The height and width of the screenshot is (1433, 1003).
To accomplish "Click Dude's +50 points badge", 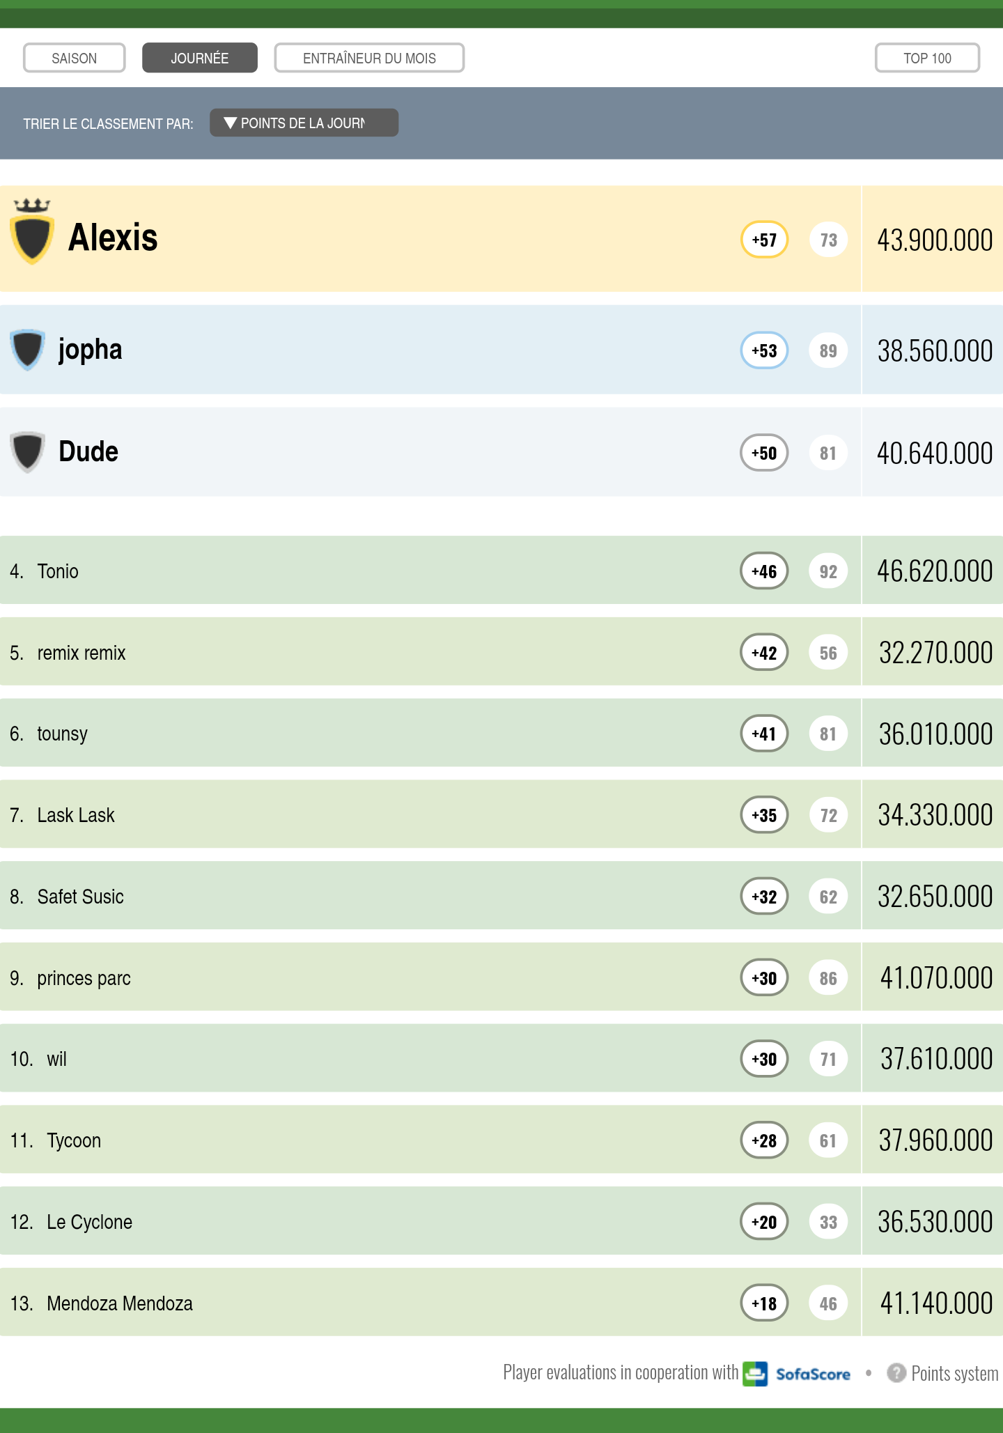I will (764, 453).
